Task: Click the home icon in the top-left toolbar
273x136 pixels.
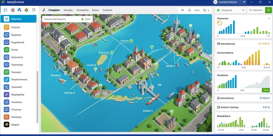Action: coord(5,10)
